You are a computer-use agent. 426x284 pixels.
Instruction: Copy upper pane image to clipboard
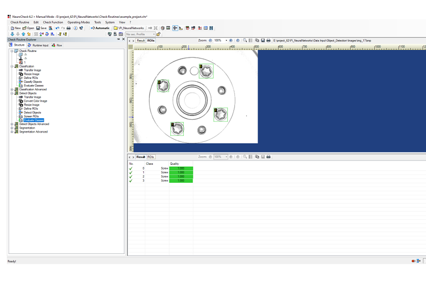tap(257, 41)
